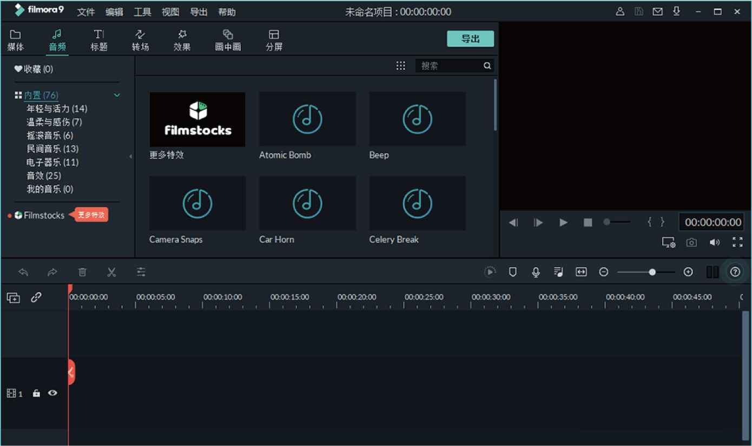Select 温柔与感伤 (7) category

(x=54, y=122)
